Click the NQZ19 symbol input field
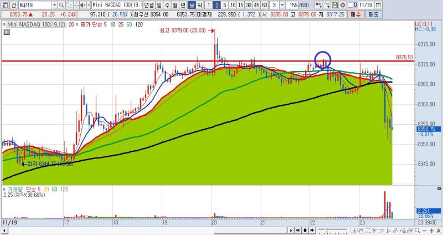Viewport: 443px width, 235px height. [x=35, y=5]
